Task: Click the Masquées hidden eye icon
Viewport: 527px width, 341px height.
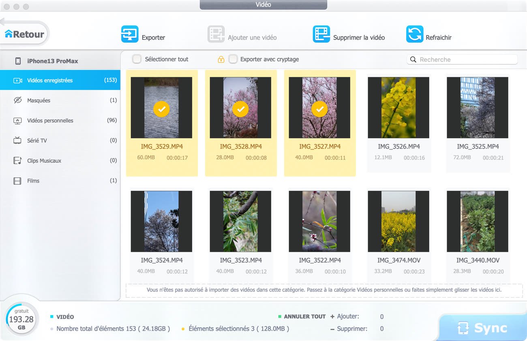Action: pos(17,100)
